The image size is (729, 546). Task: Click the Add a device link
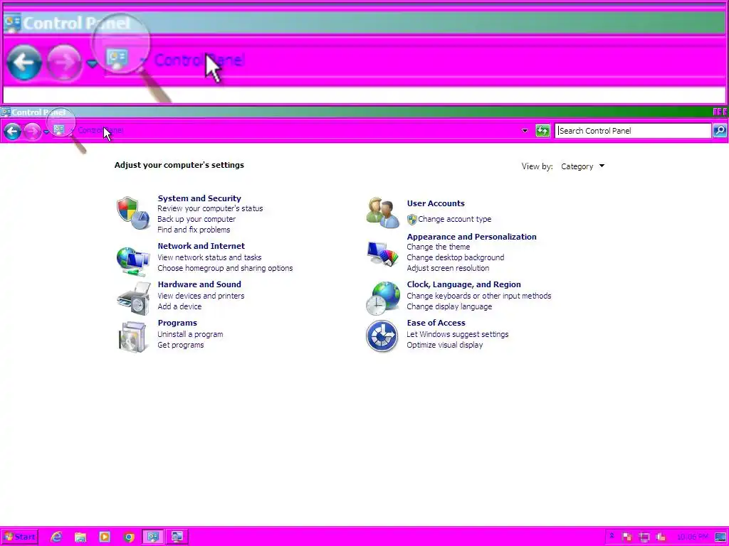tap(179, 307)
